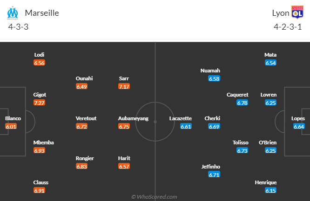
Task: Click Clauss's 6.91 rating badge
Action: [39, 190]
